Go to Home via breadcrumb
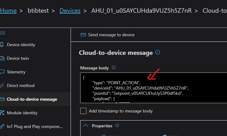Image resolution: width=227 pixels, height=136 pixels. point(8,11)
